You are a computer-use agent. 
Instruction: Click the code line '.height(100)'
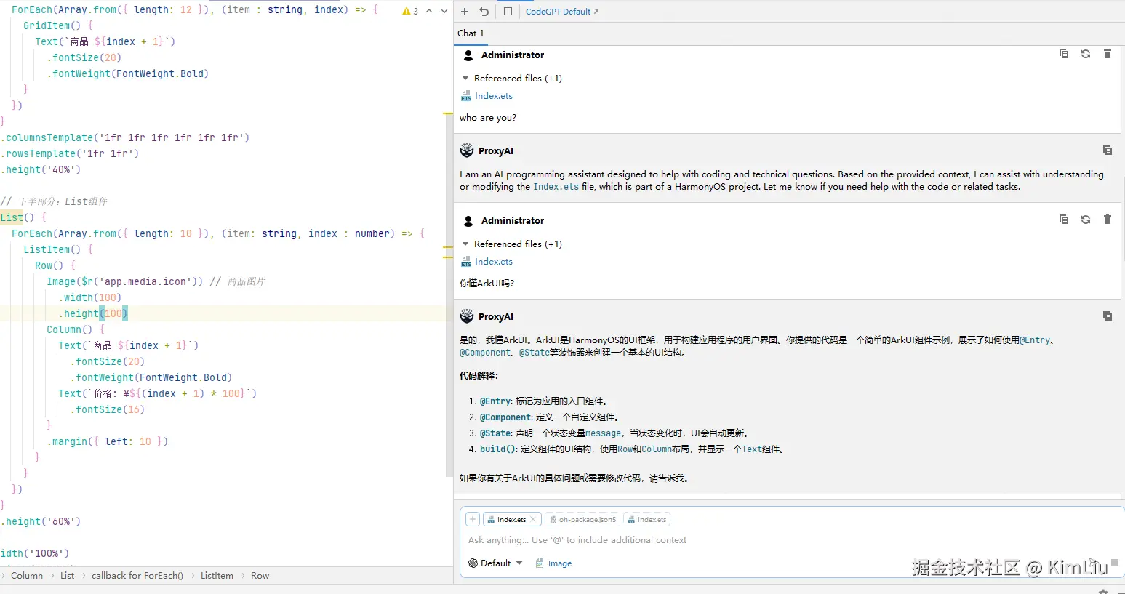click(x=93, y=314)
